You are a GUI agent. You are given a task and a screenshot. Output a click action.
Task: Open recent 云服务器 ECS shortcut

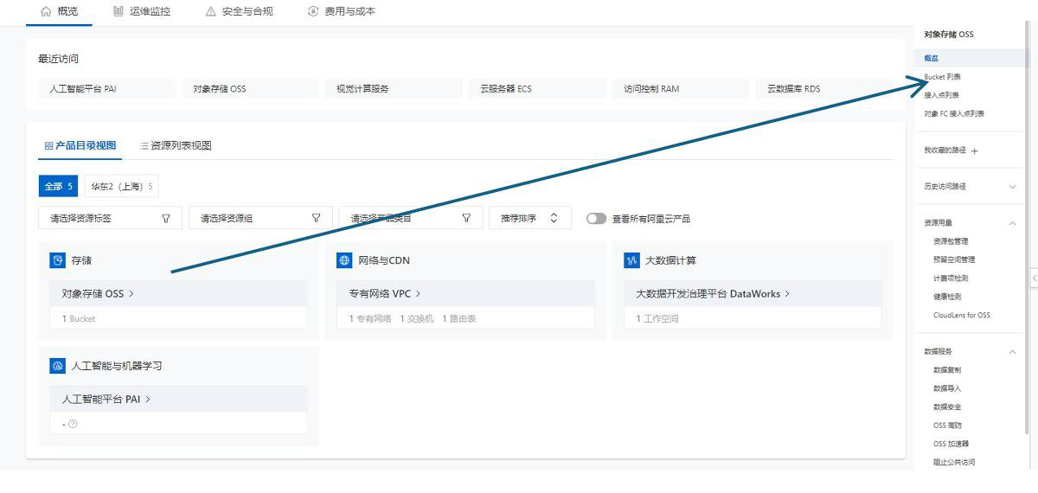point(538,89)
